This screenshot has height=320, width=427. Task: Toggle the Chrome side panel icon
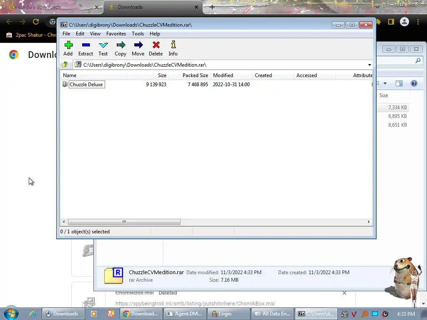point(391,22)
